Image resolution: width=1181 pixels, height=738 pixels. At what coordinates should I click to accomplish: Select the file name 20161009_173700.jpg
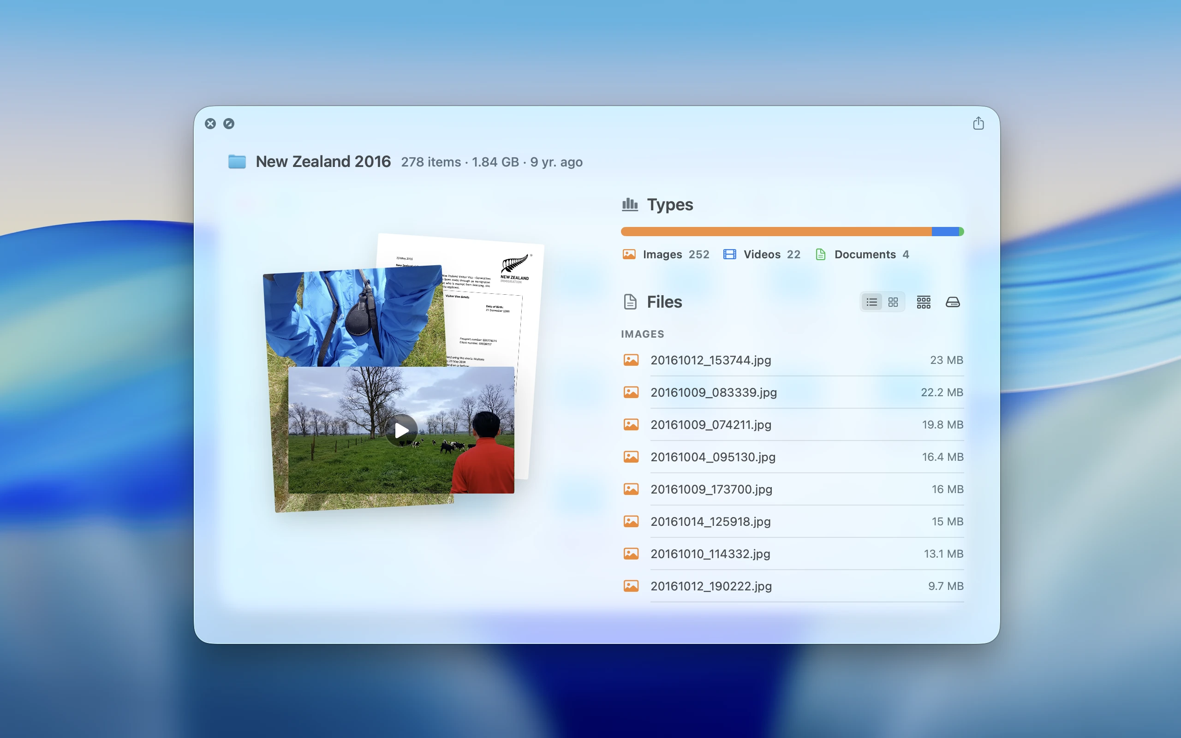coord(711,489)
